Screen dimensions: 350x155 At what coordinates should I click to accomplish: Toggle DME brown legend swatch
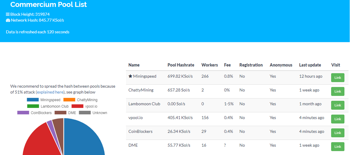[x=60, y=113]
